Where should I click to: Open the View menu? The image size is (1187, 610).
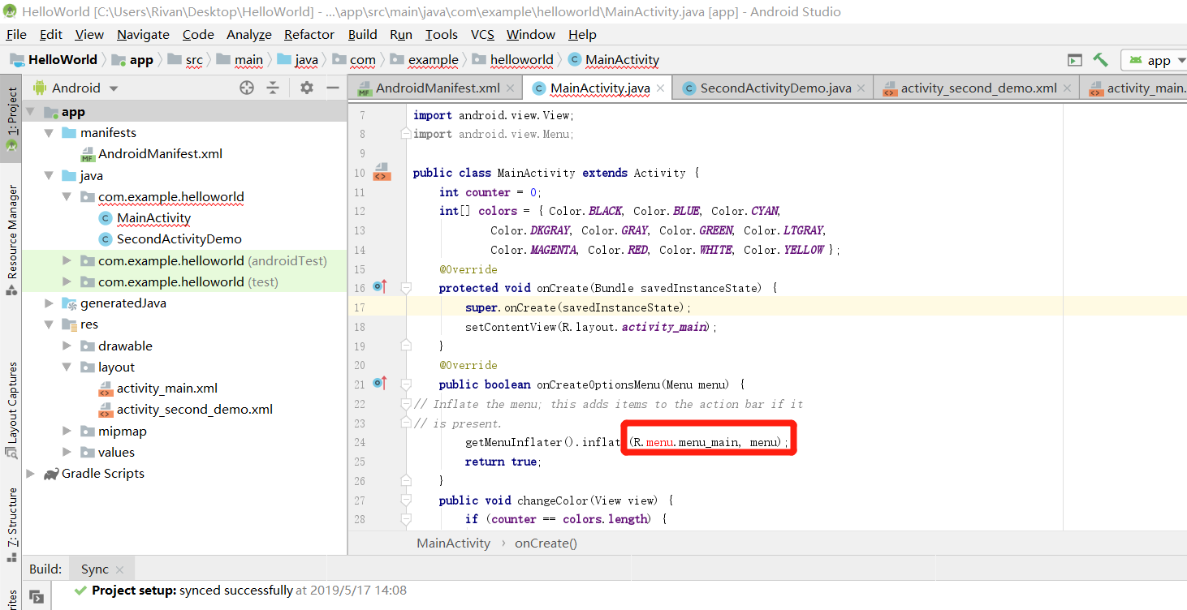point(89,34)
